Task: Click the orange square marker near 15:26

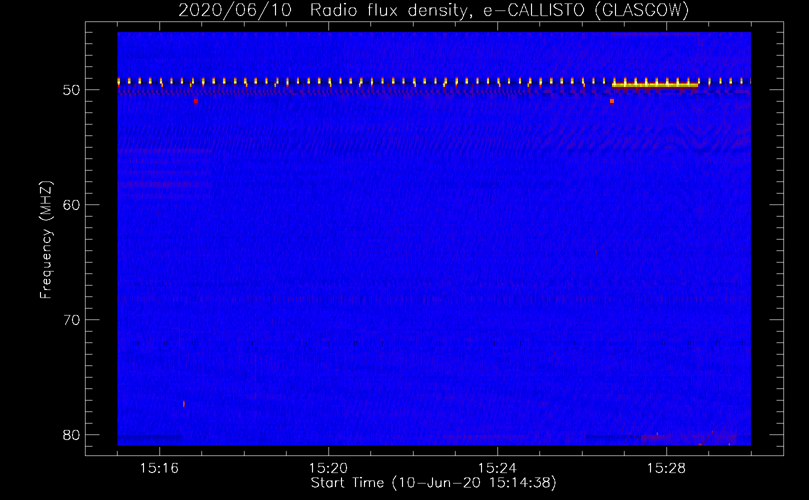Action: click(612, 101)
